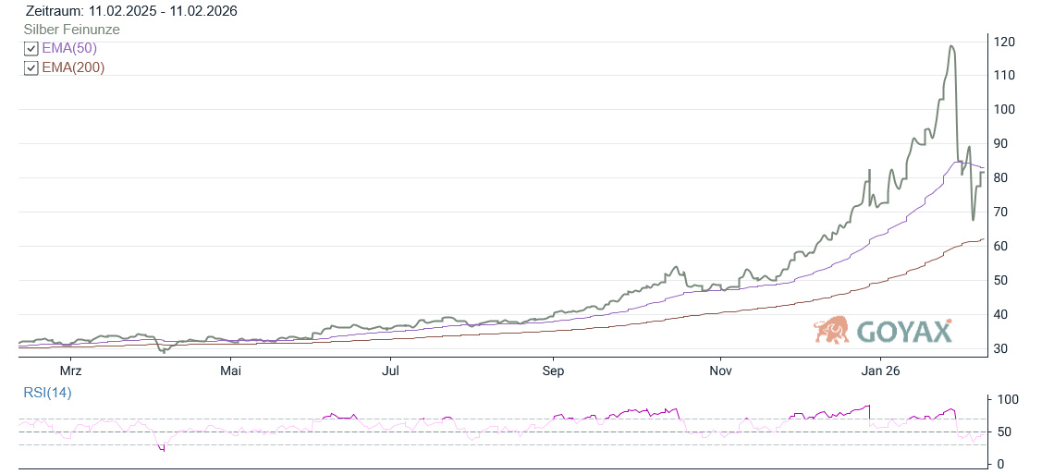Click the Sep month marker on the x-axis
1054x474 pixels.
coord(553,371)
